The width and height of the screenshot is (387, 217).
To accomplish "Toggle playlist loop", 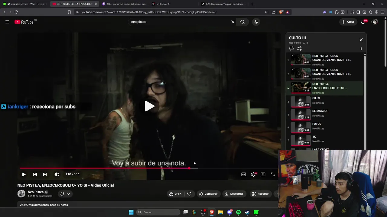I will tap(291, 49).
